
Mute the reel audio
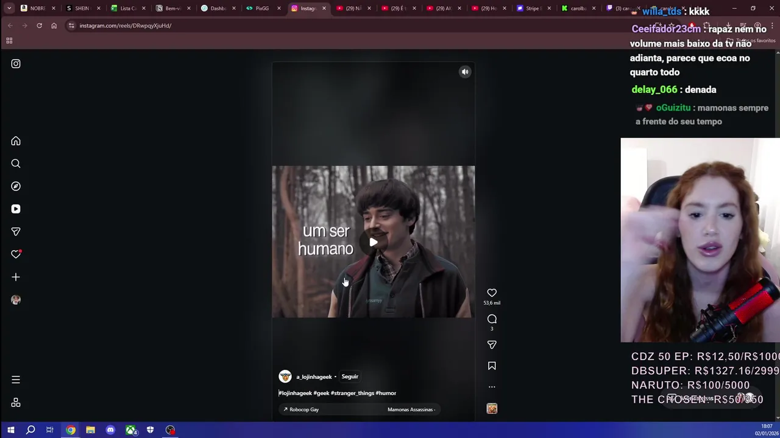click(x=465, y=72)
